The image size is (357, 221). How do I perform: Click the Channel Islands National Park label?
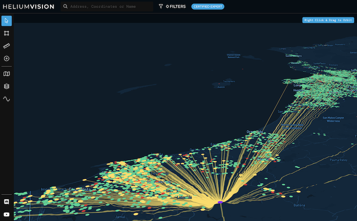coord(234,56)
